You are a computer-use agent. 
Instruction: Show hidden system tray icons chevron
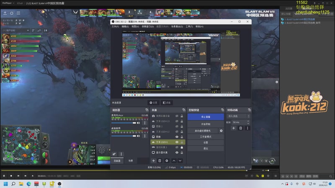(x=282, y=184)
